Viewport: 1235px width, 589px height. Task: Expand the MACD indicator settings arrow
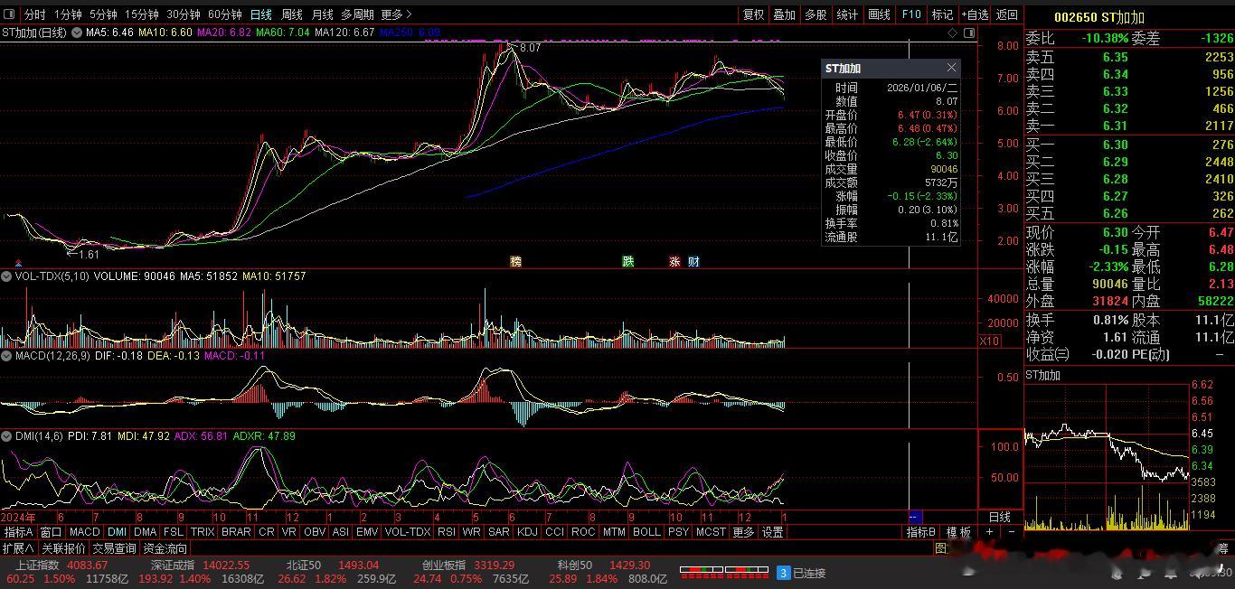7,356
